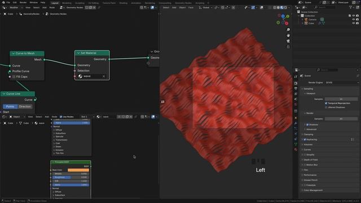Toggle Use Nodes checkbox in shader editor
Screen dimensions: 361x203
point(61,117)
